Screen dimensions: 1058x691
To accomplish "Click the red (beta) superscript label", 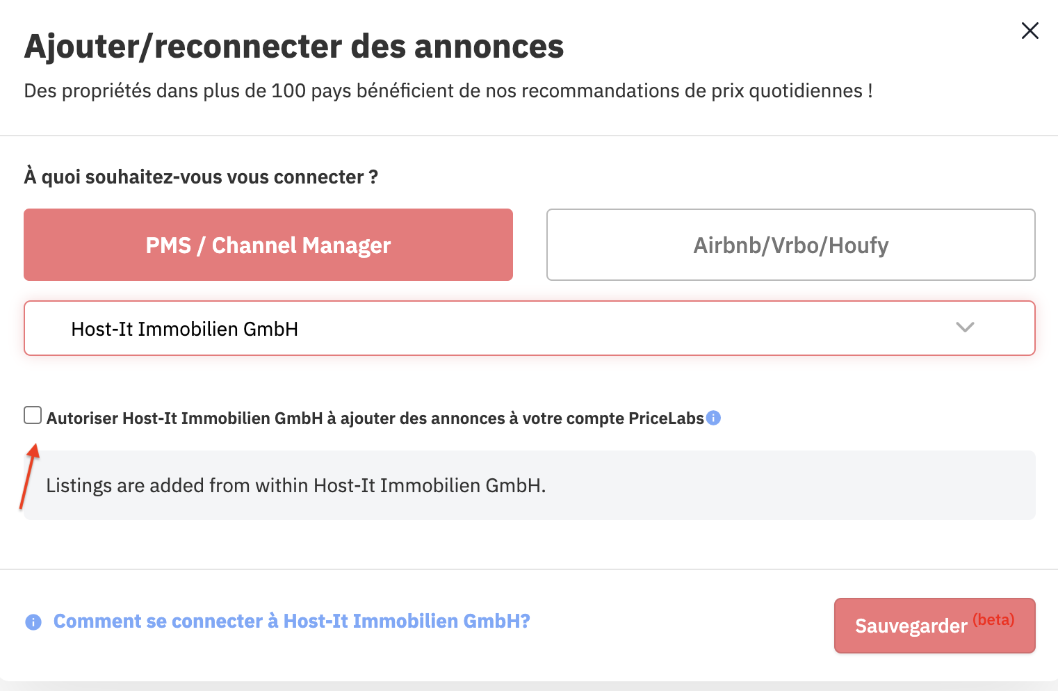I will point(993,619).
